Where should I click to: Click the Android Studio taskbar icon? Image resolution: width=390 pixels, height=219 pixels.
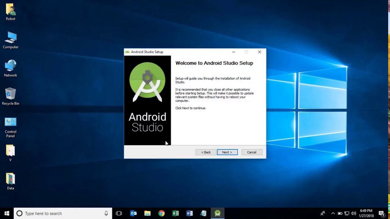(218, 214)
